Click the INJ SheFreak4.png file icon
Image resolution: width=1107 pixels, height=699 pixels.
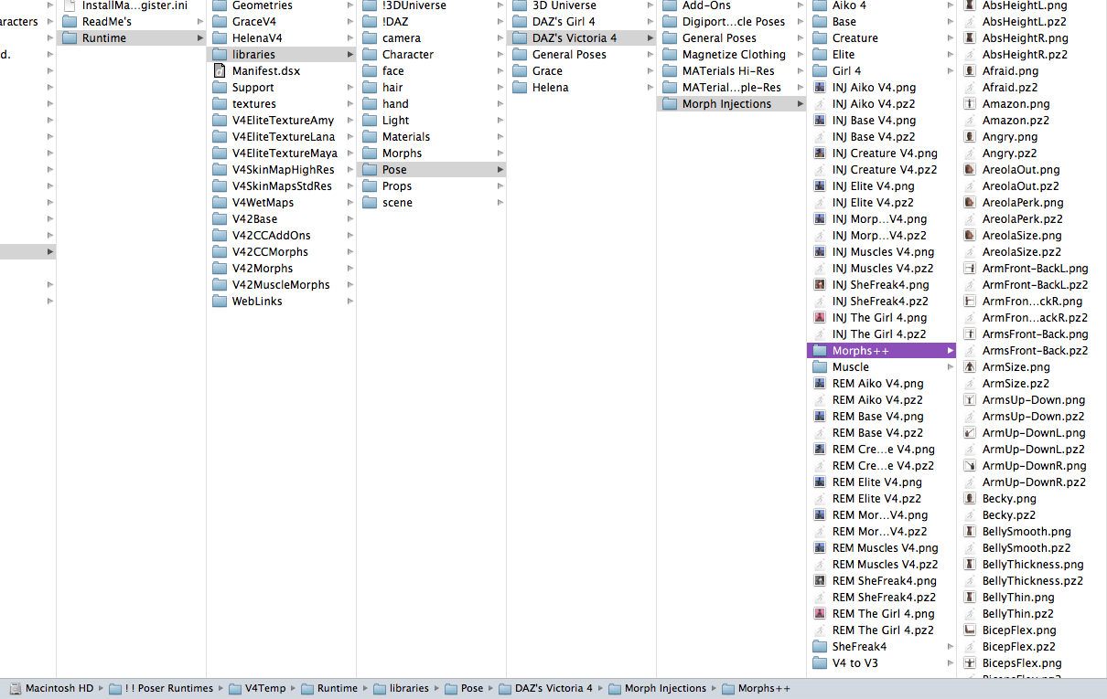point(821,285)
